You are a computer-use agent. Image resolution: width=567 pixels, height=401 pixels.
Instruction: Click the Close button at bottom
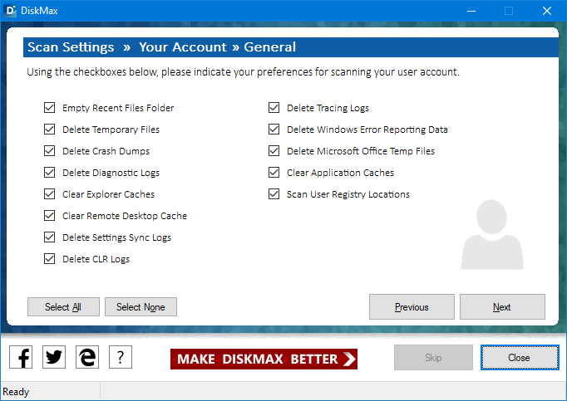(520, 357)
